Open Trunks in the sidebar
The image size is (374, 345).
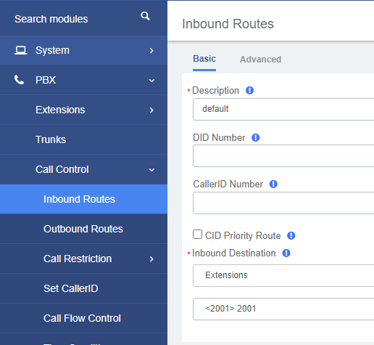point(83,139)
